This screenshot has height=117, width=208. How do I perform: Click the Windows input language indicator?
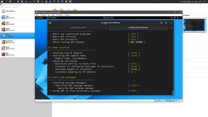[196, 2]
